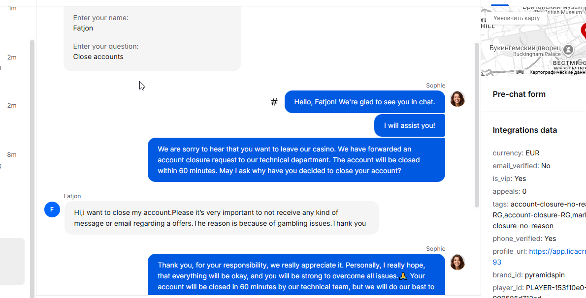Open the chat from 8m ago
Image resolution: width=586 pixels, height=298 pixels.
[x=12, y=154]
